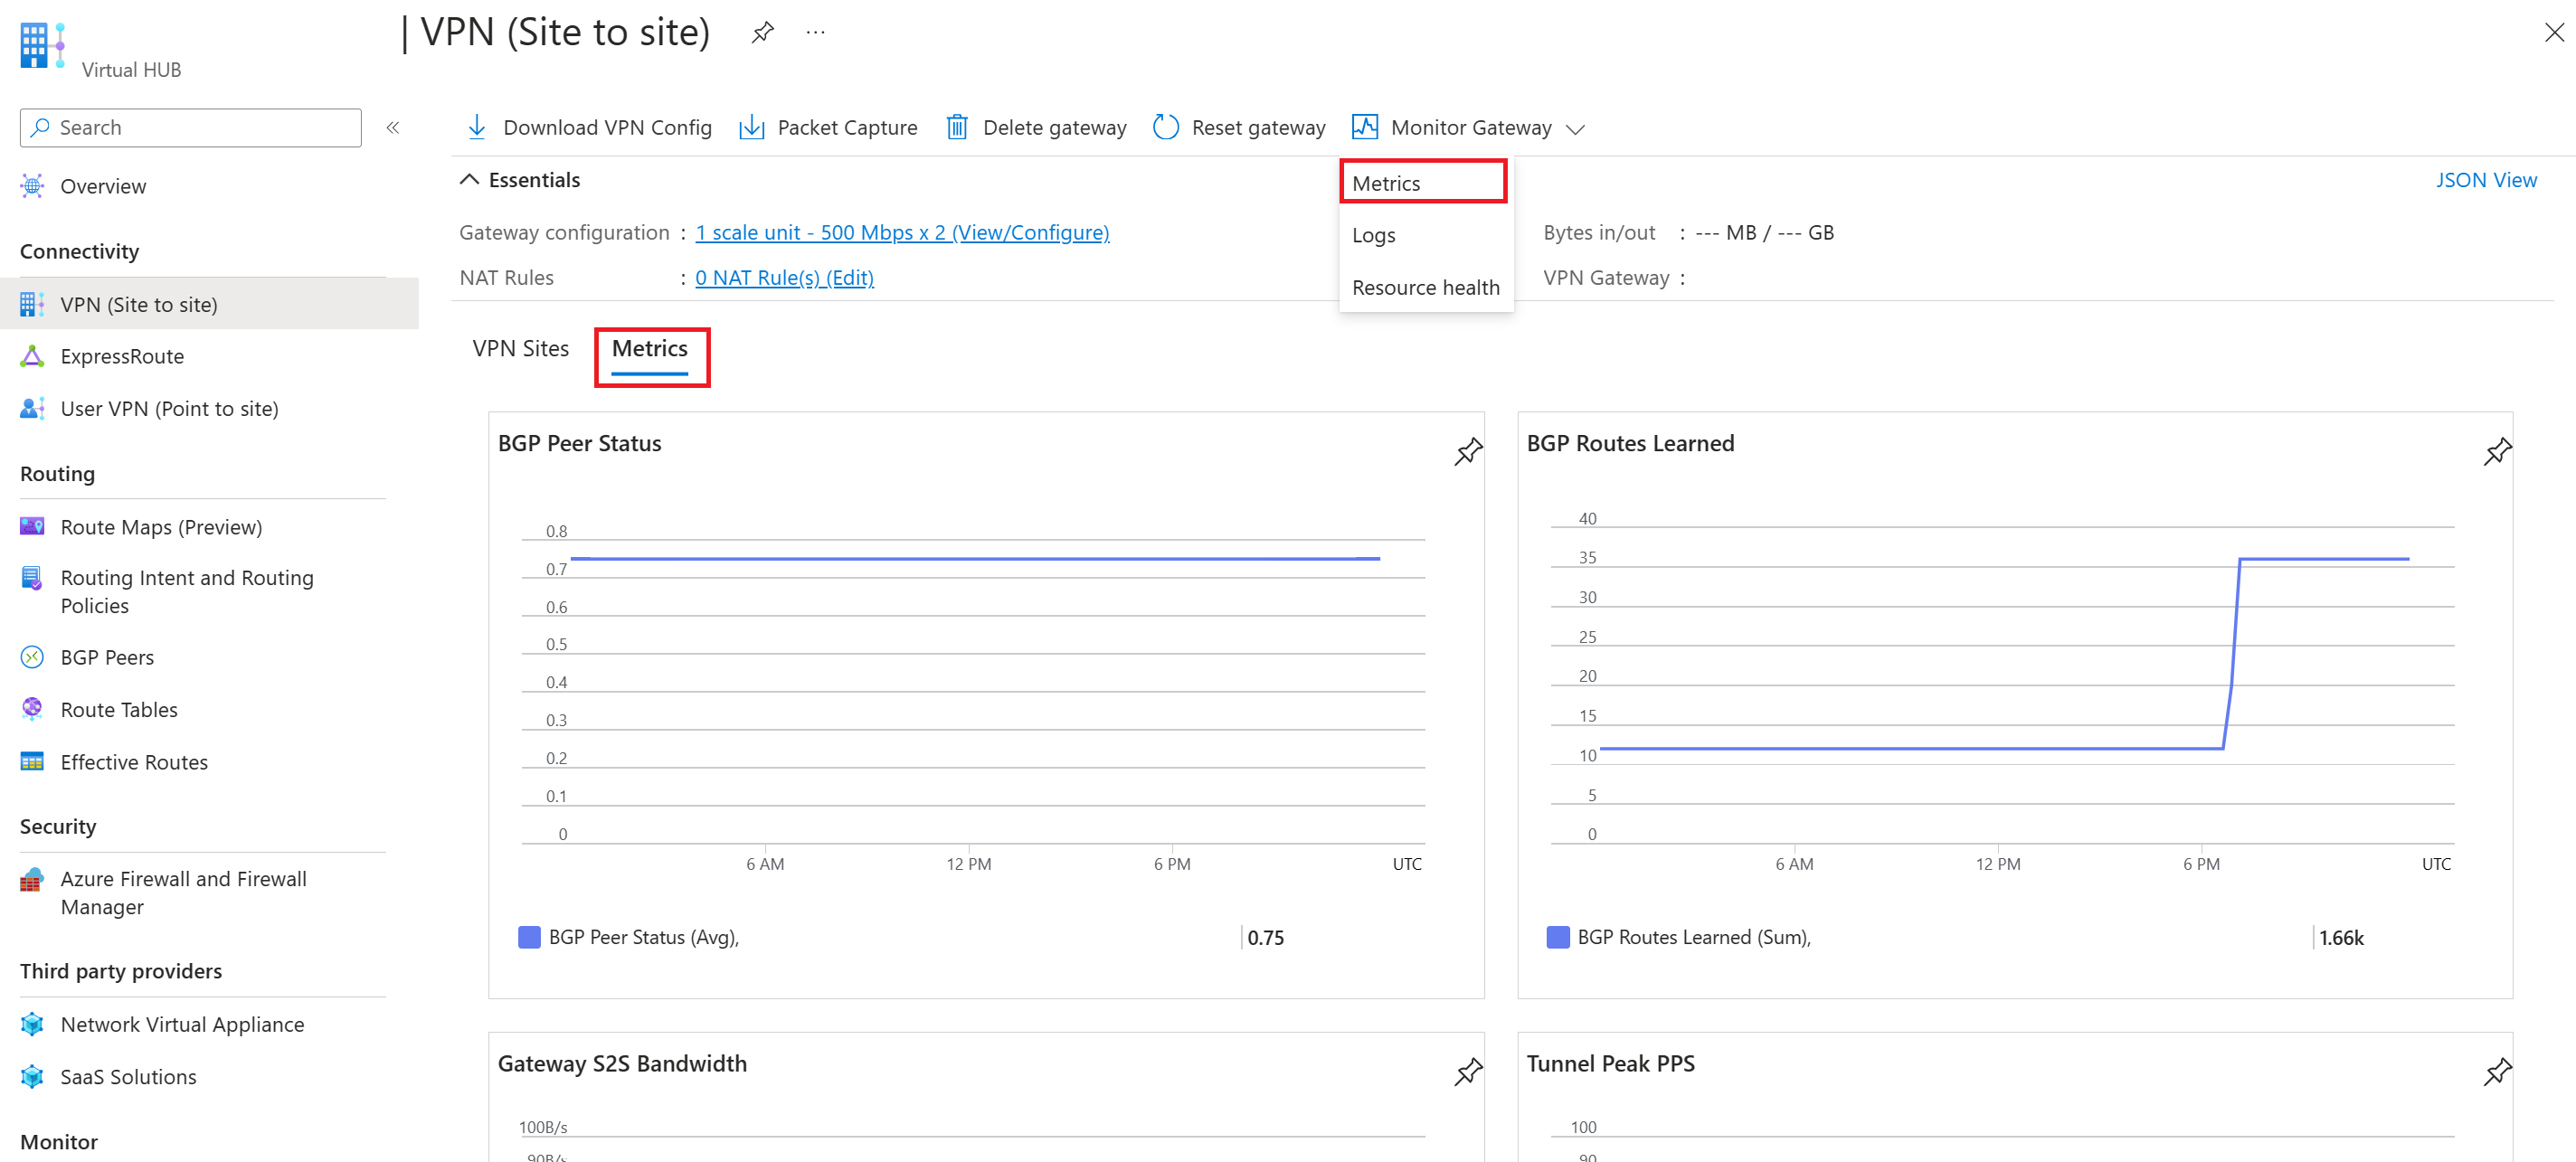This screenshot has width=2576, height=1162.
Task: Click the Packet Capture icon
Action: (x=751, y=127)
